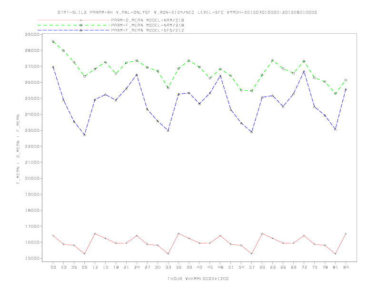Click the y-axis label 29000
Screen dimensions: 377x291
click(32, 34)
